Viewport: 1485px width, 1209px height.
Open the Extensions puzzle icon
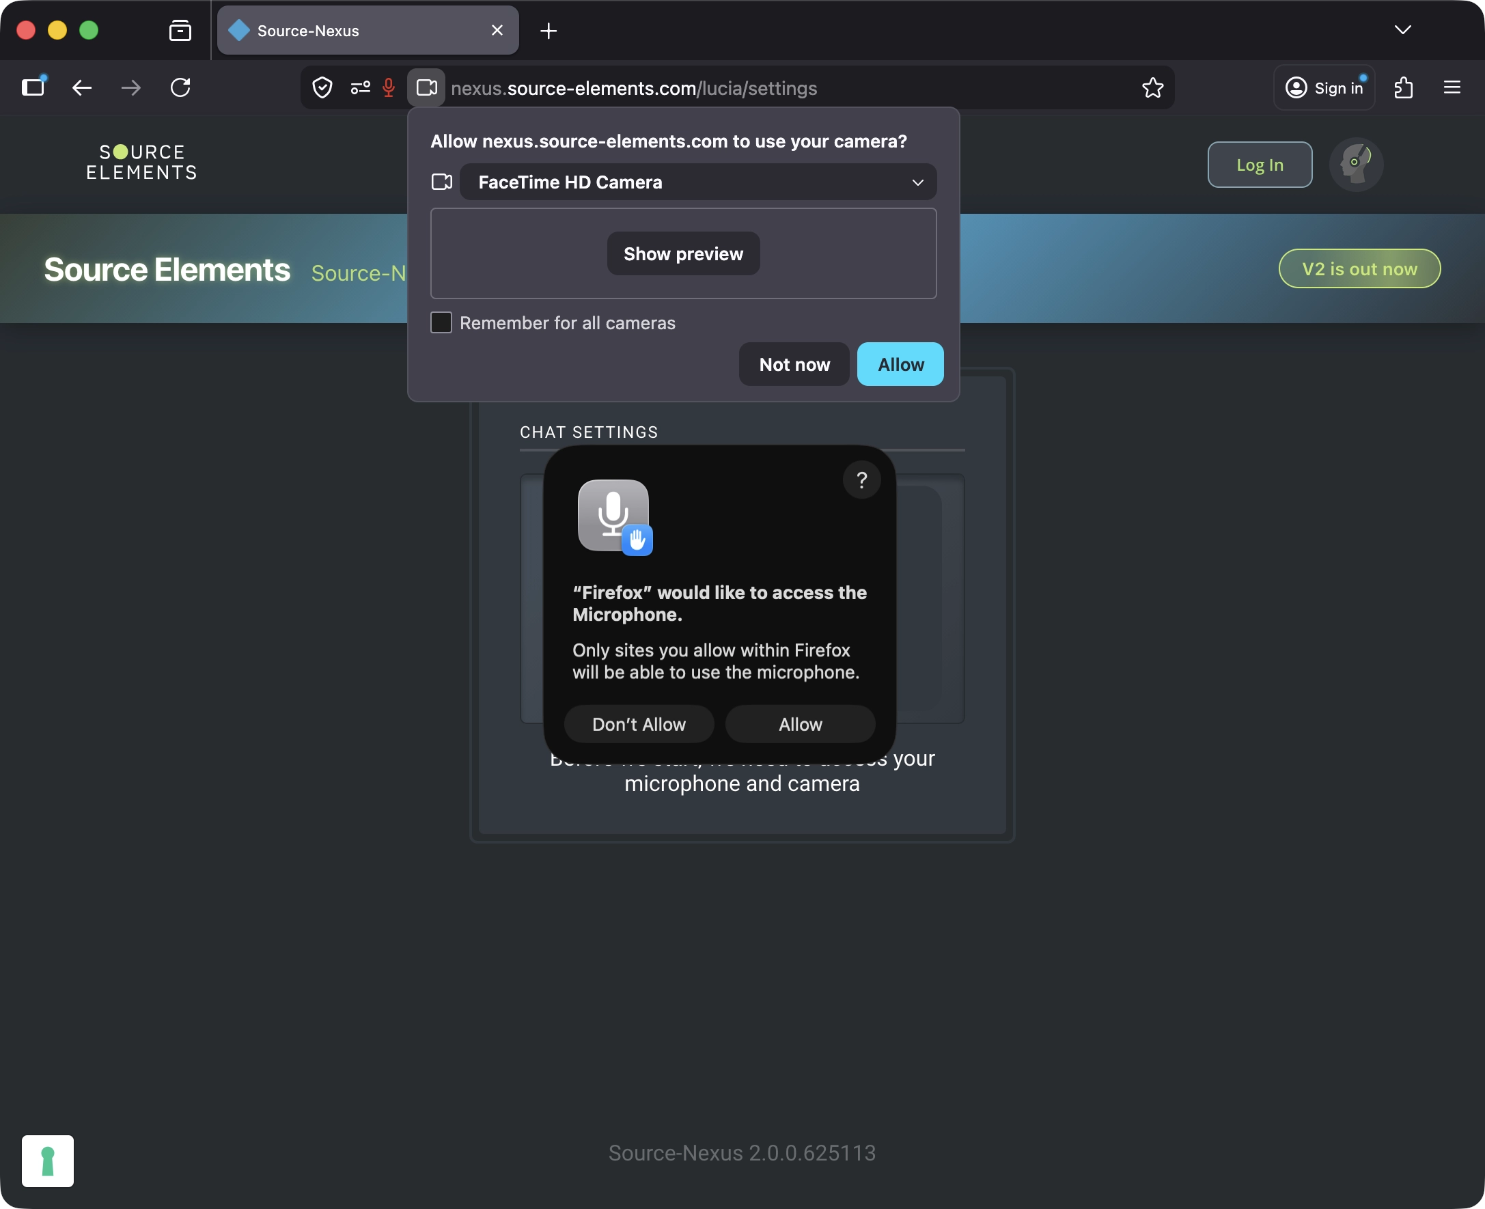(x=1404, y=87)
